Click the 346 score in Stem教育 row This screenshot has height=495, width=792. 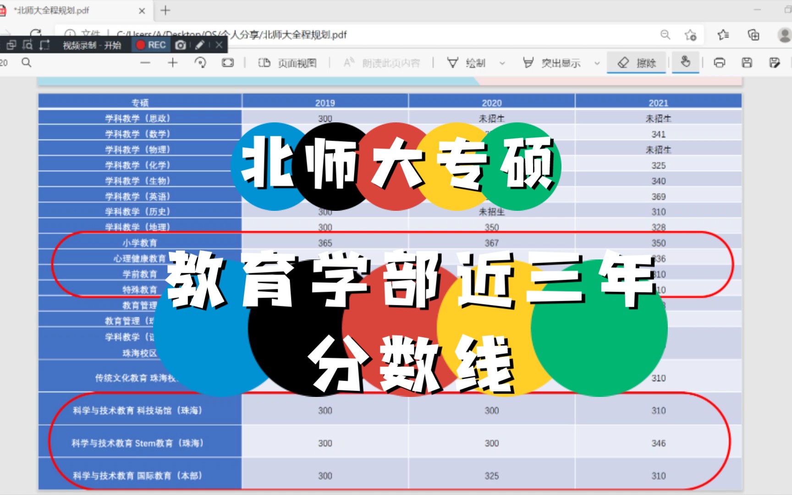tap(659, 443)
